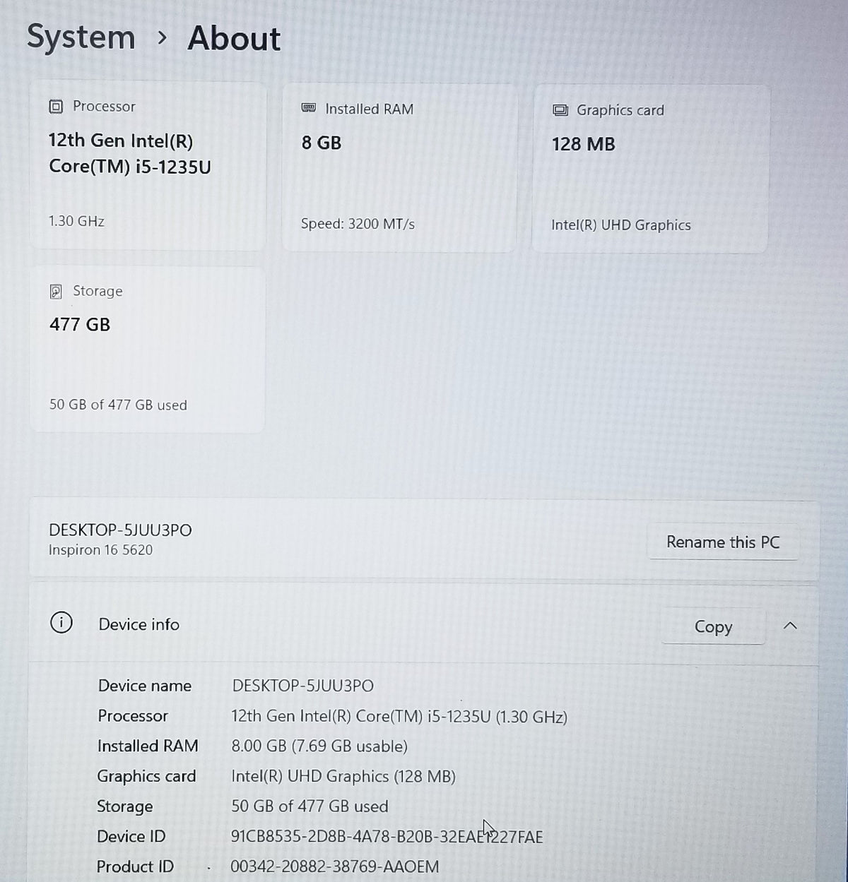848x882 pixels.
Task: Open the 8 GB Installed RAM card
Action: click(399, 167)
